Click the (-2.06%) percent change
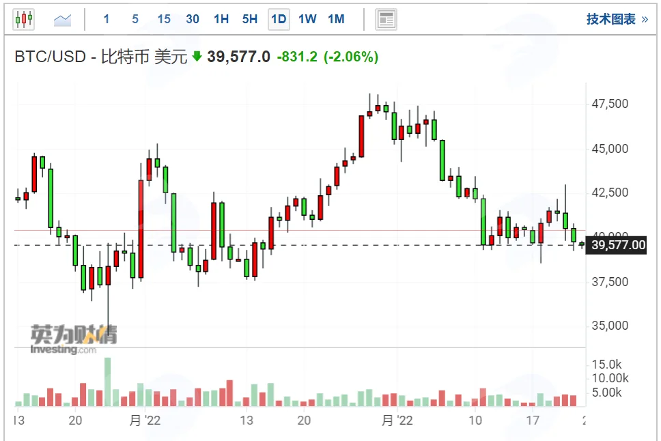The image size is (661, 441). tap(351, 57)
